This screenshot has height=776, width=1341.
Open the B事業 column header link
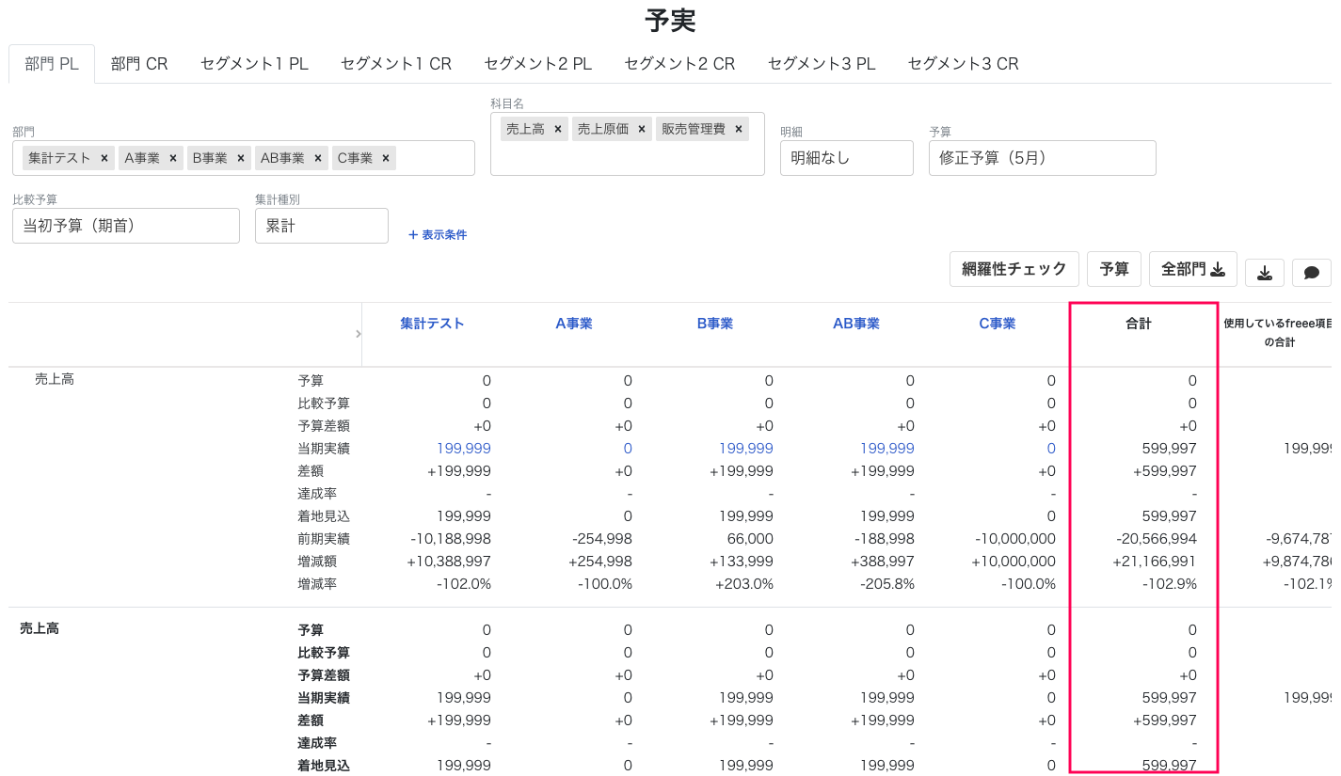(x=715, y=324)
